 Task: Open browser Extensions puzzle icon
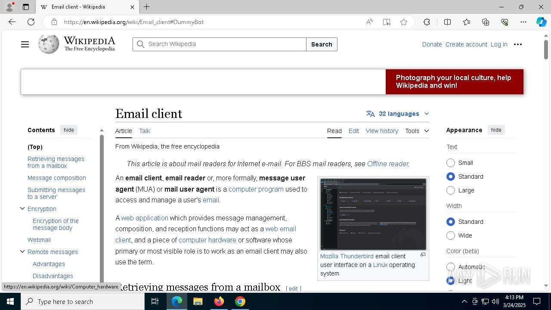tap(427, 22)
